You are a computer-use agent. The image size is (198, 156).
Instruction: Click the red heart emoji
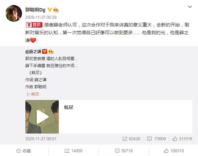[33, 40]
